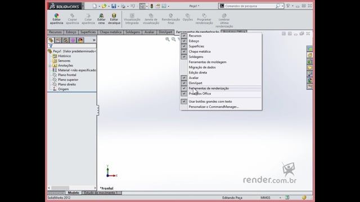Select Material item in the feature tree

tap(76, 70)
